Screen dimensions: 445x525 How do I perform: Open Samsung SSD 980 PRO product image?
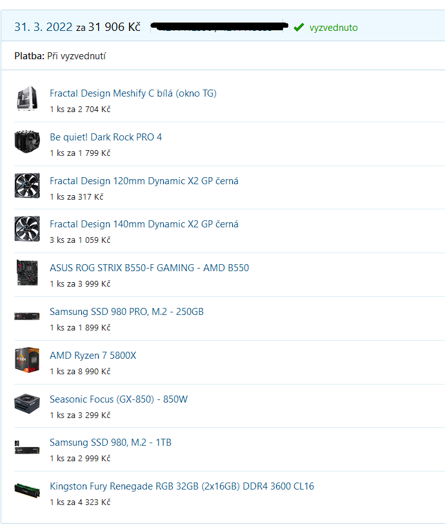(x=27, y=316)
